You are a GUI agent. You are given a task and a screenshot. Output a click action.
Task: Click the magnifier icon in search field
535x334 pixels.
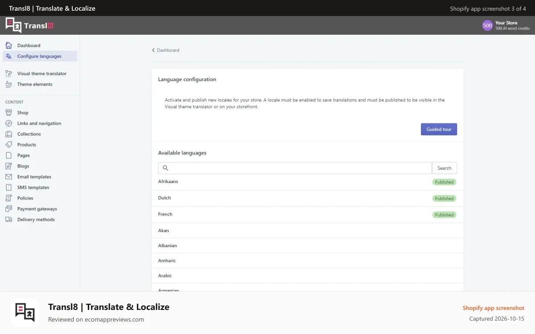coord(165,168)
